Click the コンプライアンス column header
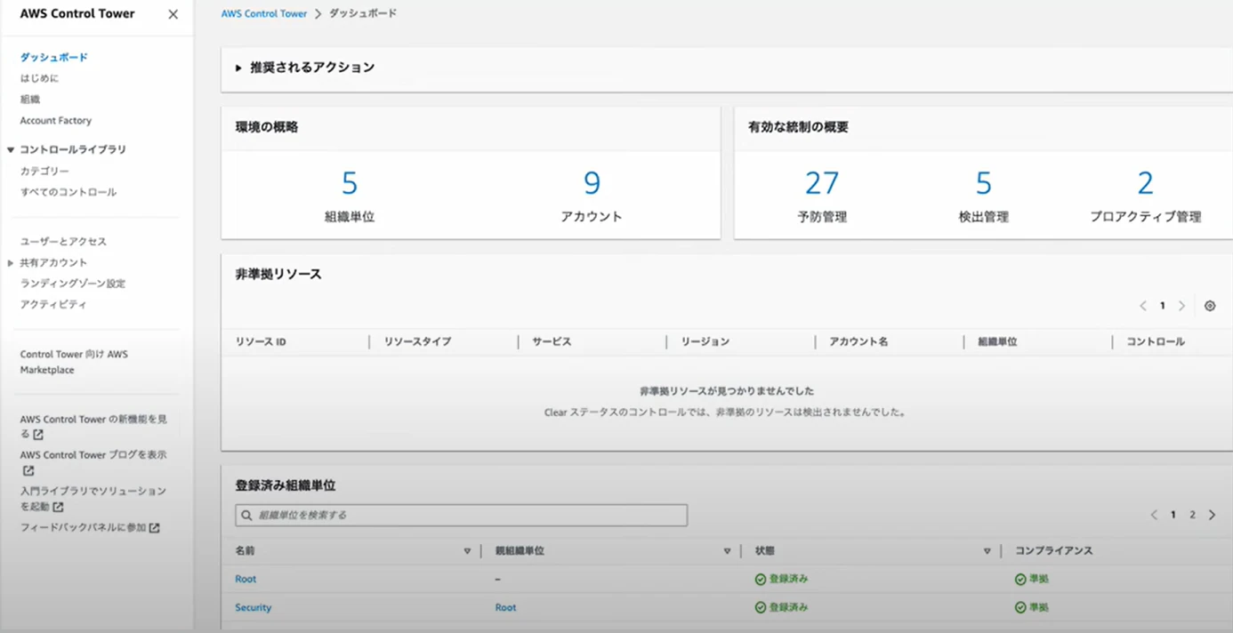The image size is (1233, 633). (x=1053, y=551)
